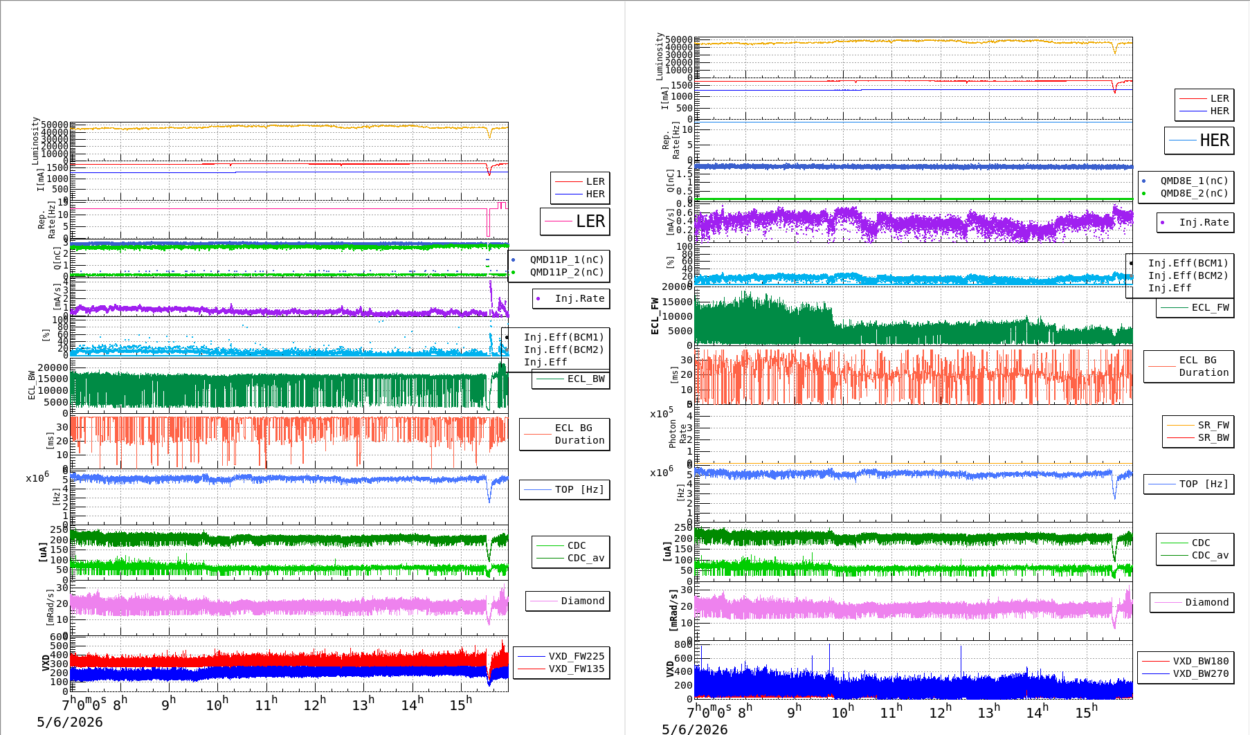Click the ECL_BW y-axis label
This screenshot has height=735, width=1250.
pos(31,385)
